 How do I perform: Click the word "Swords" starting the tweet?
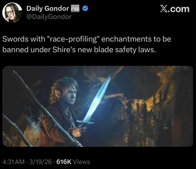[15, 39]
